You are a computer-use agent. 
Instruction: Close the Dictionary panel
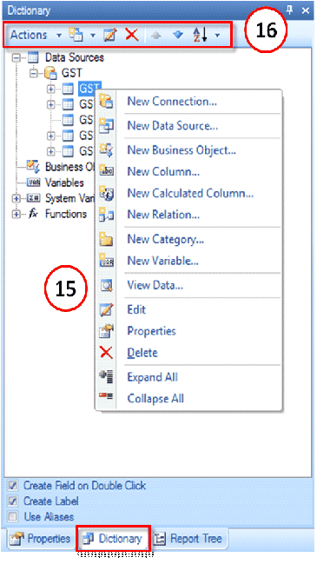pyautogui.click(x=306, y=10)
